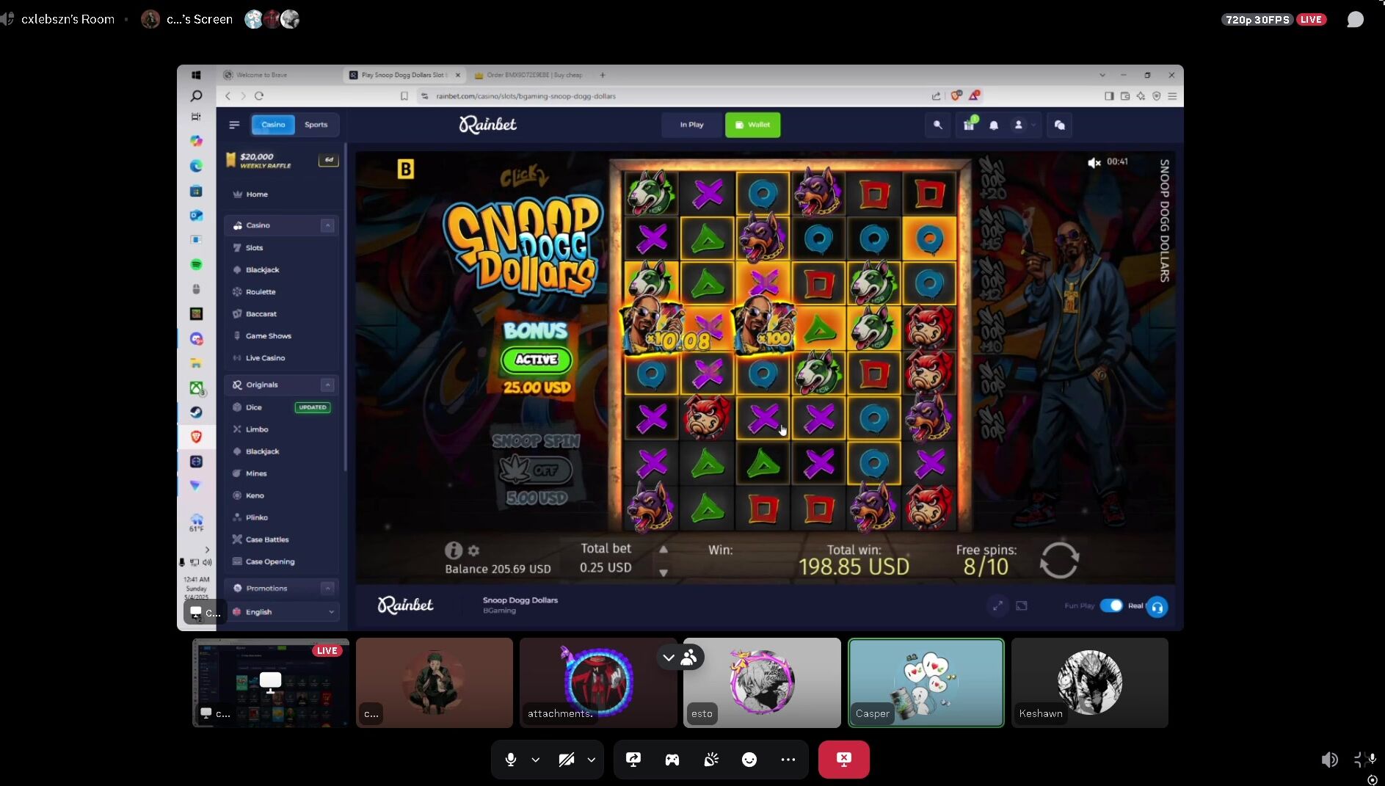Open the notifications bell in Rainbet header

(994, 125)
